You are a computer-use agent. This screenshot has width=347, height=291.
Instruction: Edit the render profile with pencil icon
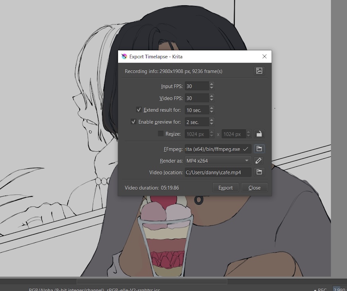coord(259,161)
